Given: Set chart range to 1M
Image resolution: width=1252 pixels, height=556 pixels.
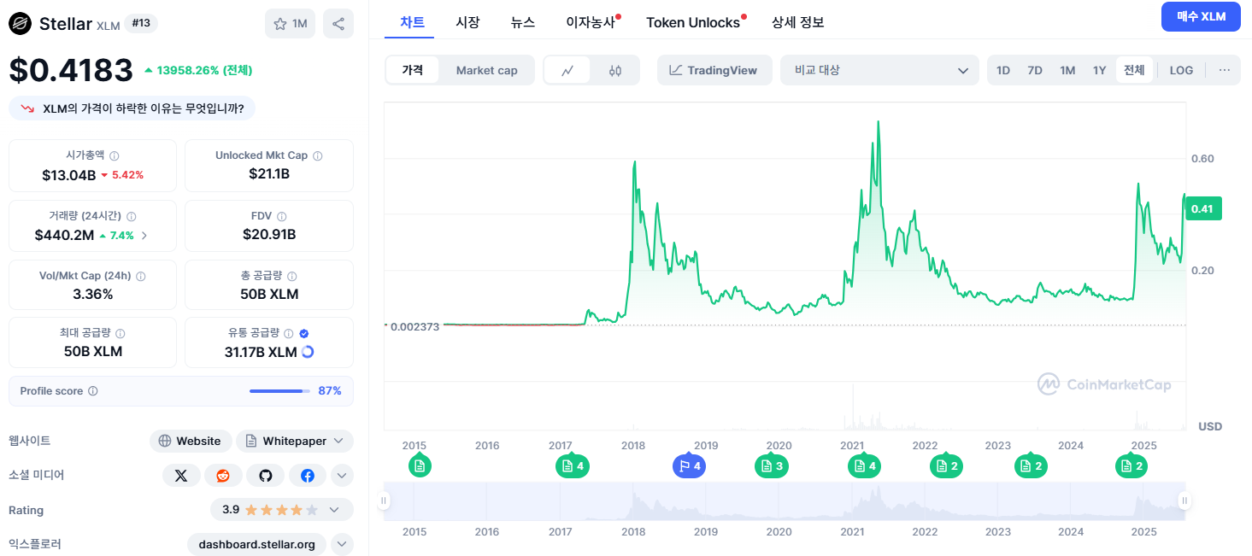Looking at the screenshot, I should point(1067,70).
